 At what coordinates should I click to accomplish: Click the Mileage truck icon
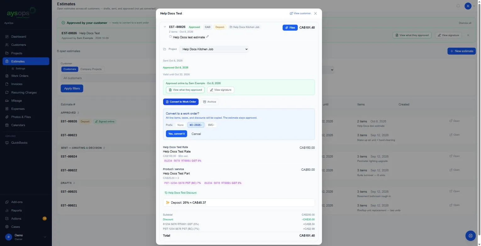(x=7, y=101)
